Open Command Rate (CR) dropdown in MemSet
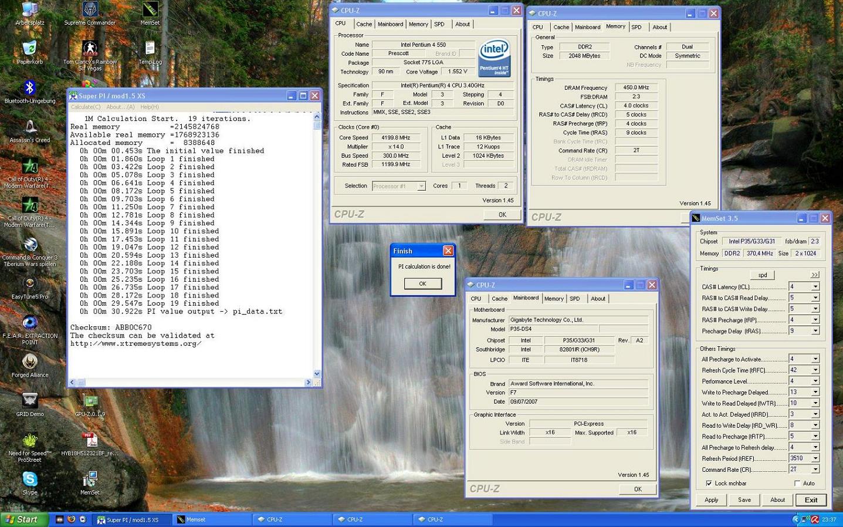 (815, 469)
